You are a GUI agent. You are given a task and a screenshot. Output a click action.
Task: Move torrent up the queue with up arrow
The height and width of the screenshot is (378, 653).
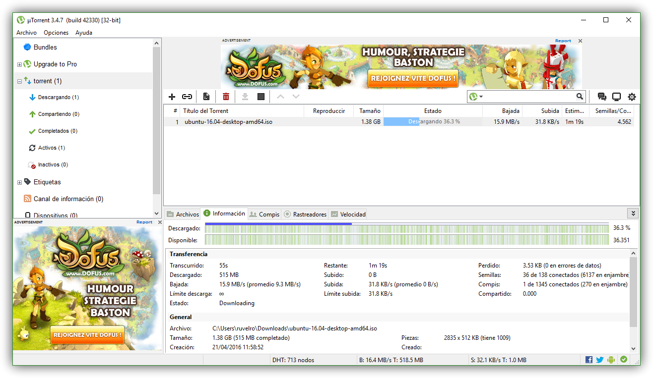click(280, 97)
